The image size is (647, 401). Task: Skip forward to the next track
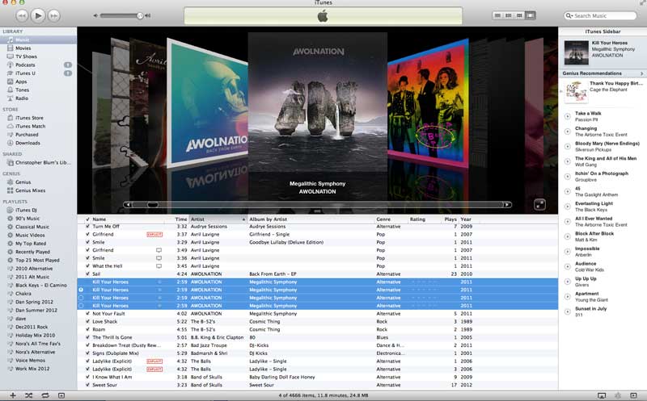(54, 15)
